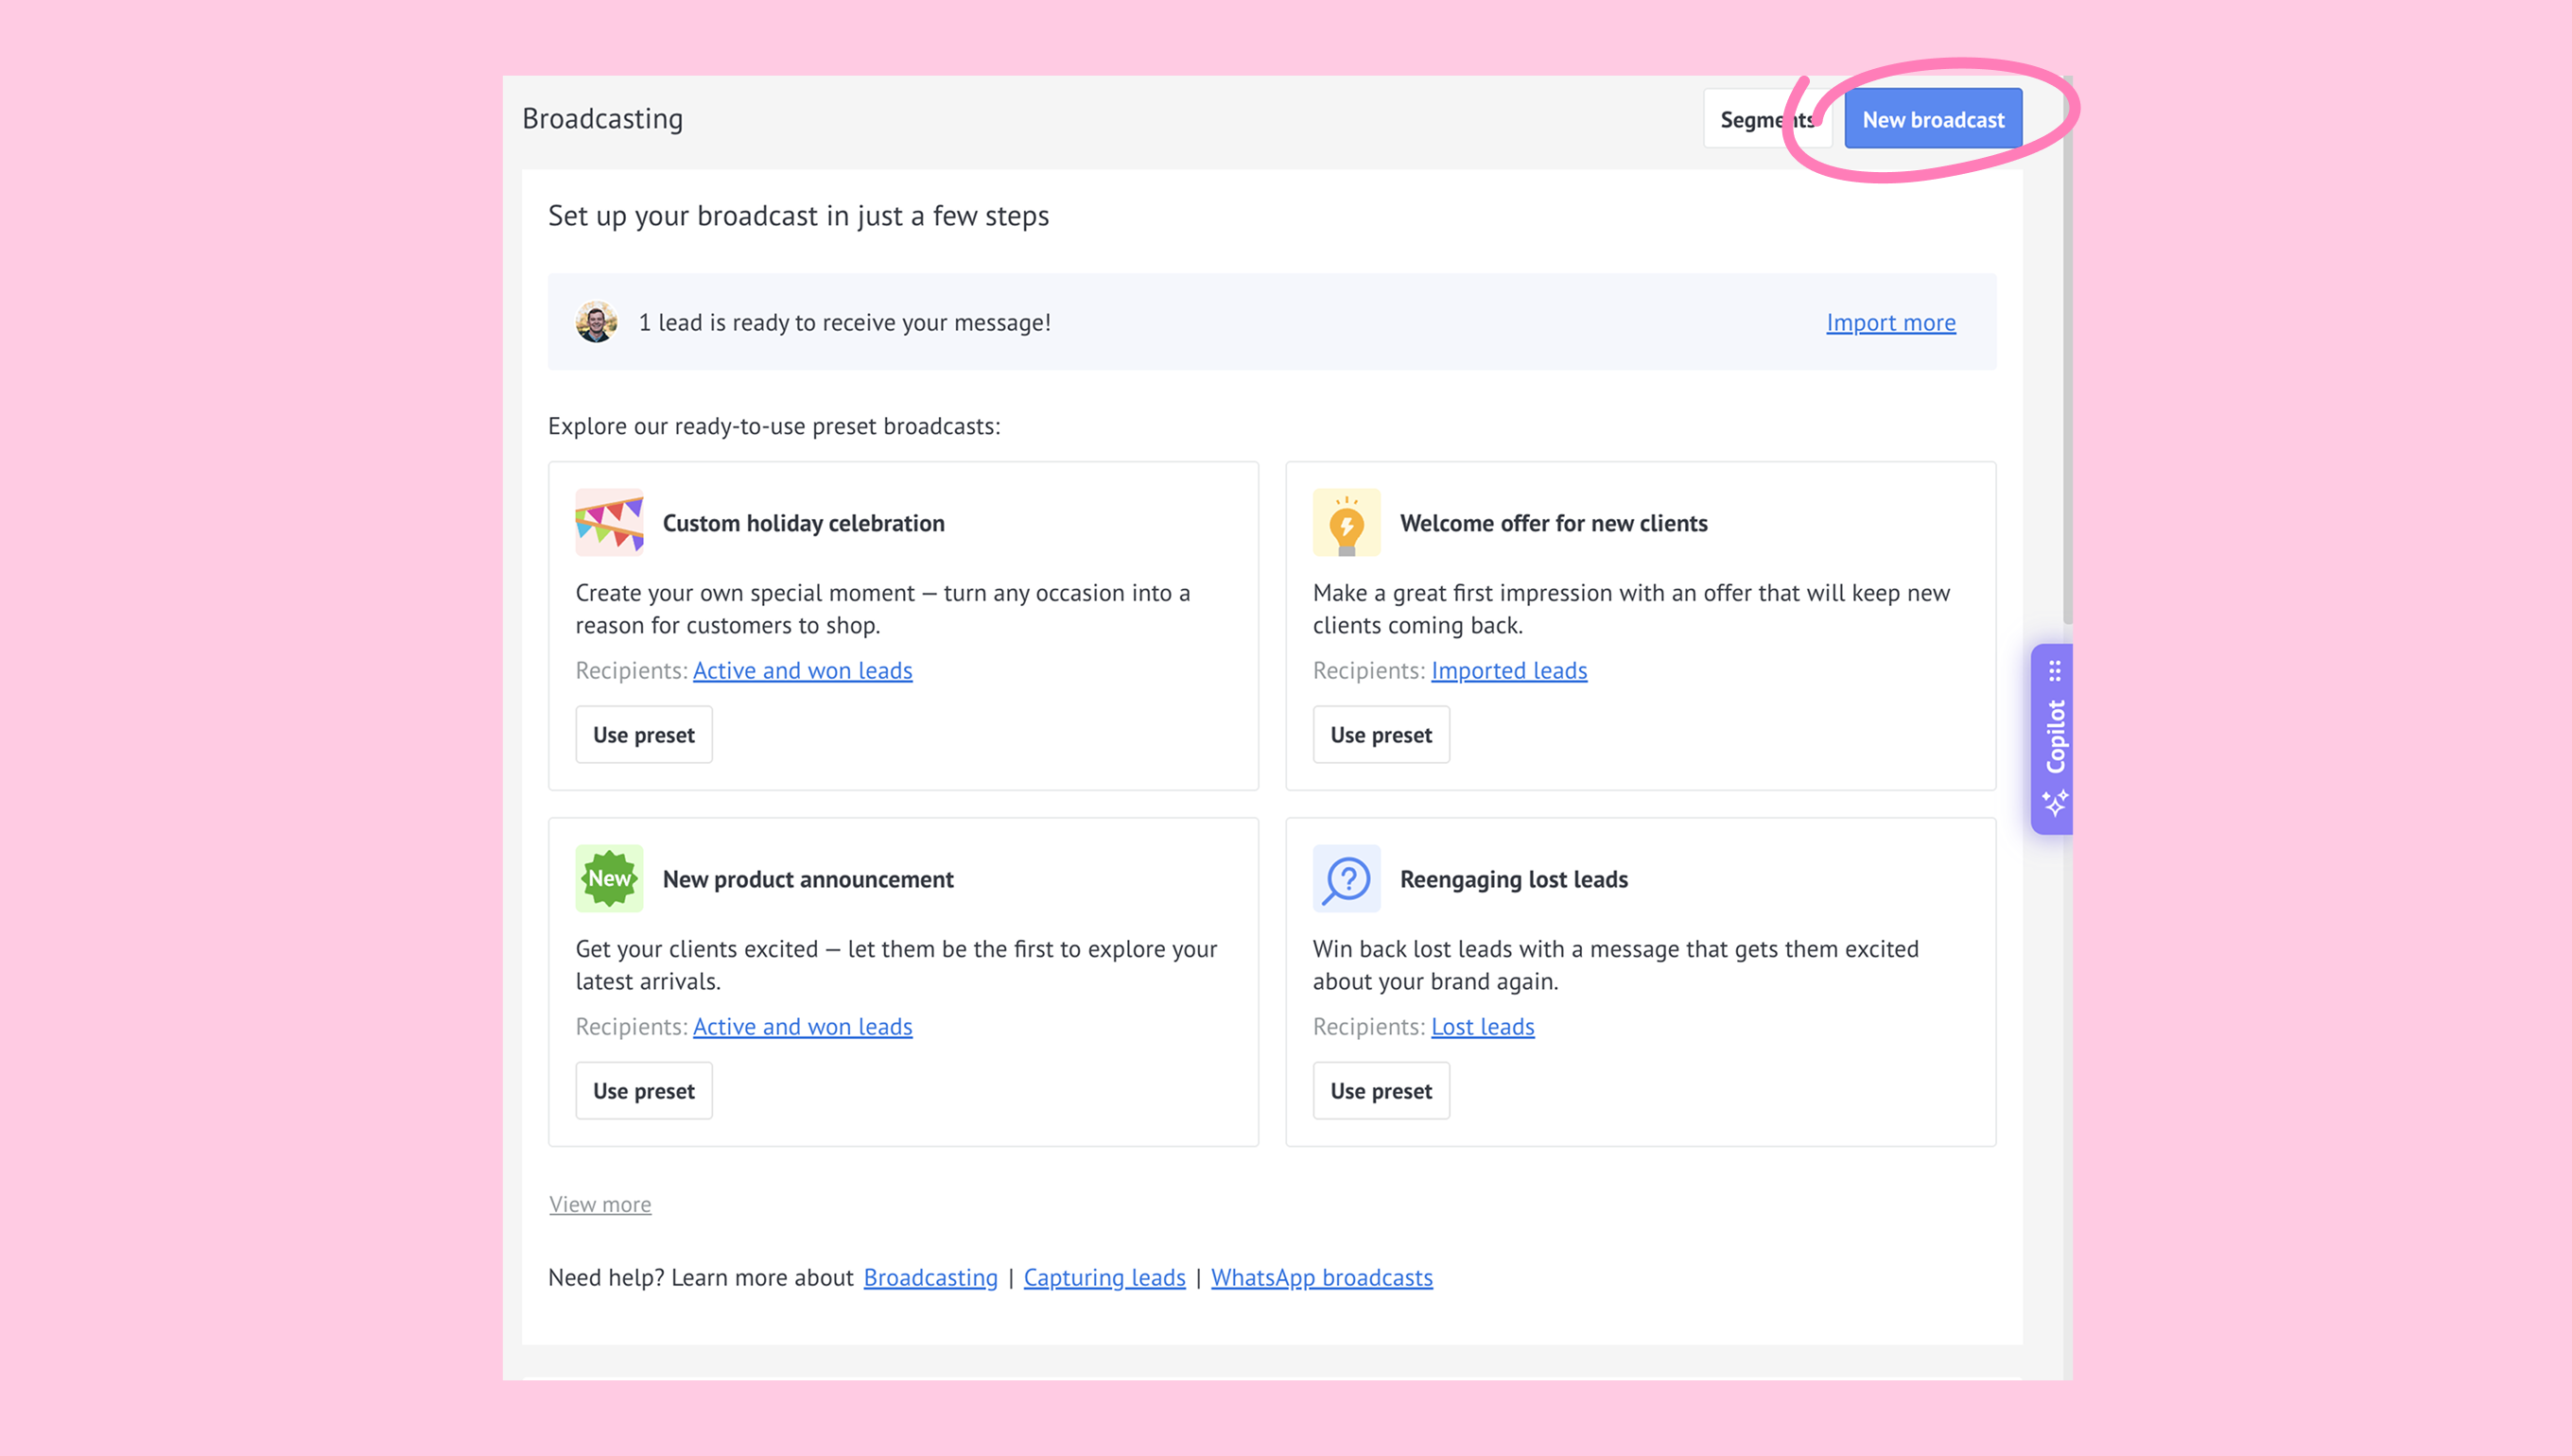Click the Copilot sparkle stars icon
The width and height of the screenshot is (2572, 1456).
[x=2054, y=803]
